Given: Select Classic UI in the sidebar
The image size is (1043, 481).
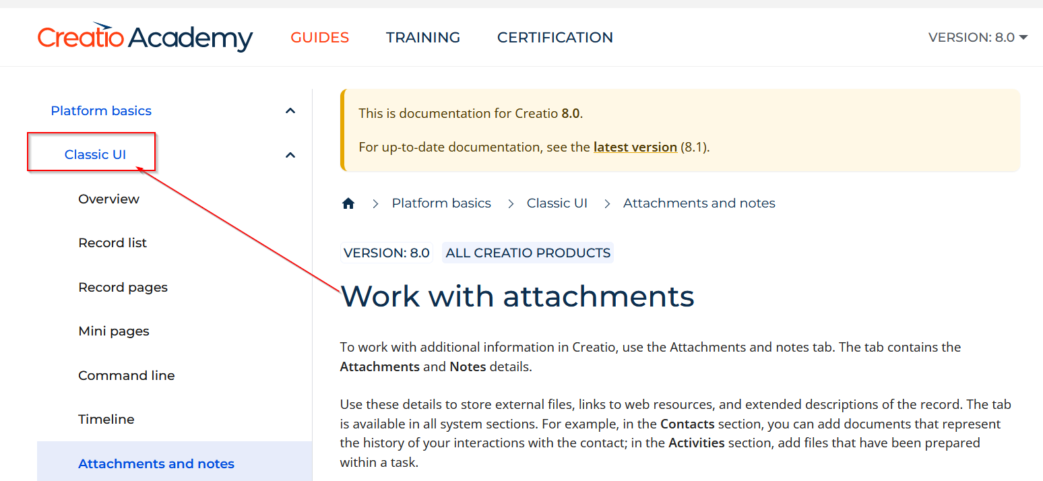Looking at the screenshot, I should 95,154.
